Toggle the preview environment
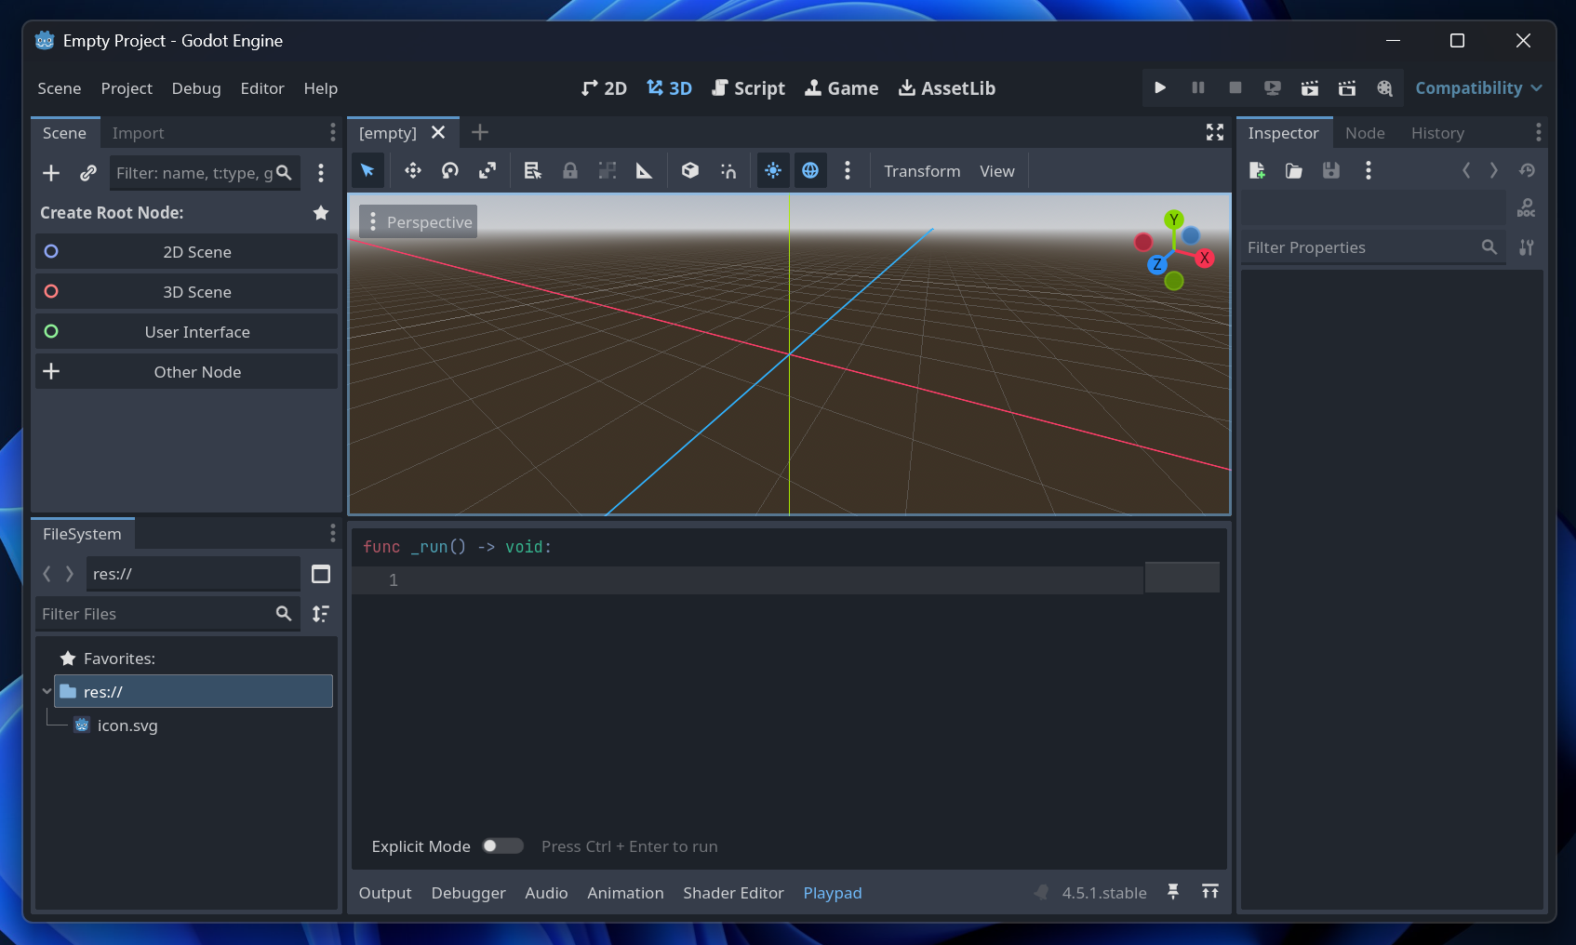The image size is (1576, 945). (x=810, y=170)
